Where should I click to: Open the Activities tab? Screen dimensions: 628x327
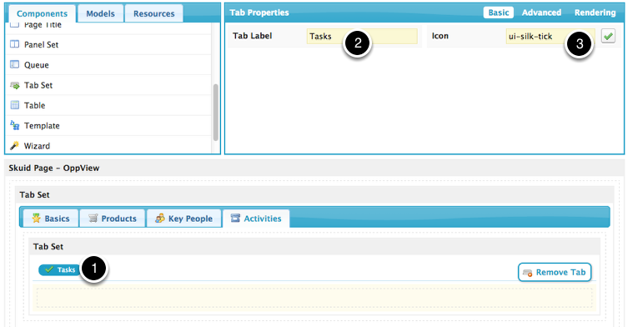click(256, 219)
